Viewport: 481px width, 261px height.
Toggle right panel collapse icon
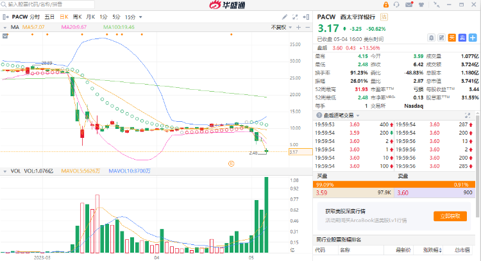(306, 17)
